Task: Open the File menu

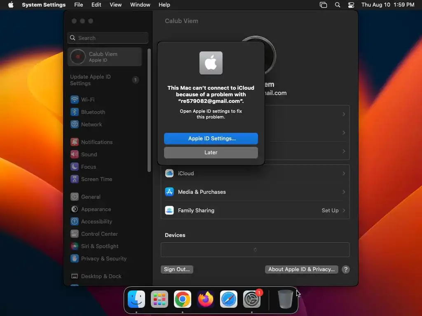Action: pyautogui.click(x=79, y=5)
